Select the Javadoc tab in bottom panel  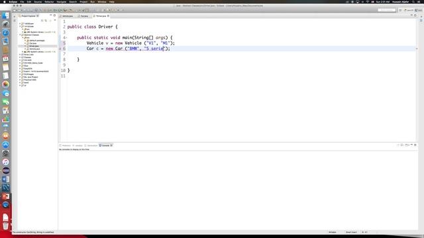click(78, 145)
